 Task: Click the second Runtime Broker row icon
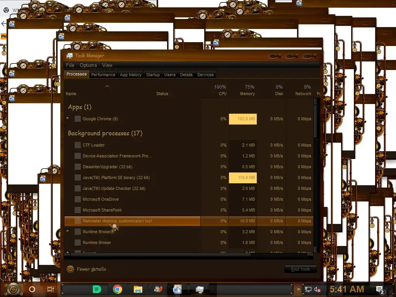coord(77,242)
